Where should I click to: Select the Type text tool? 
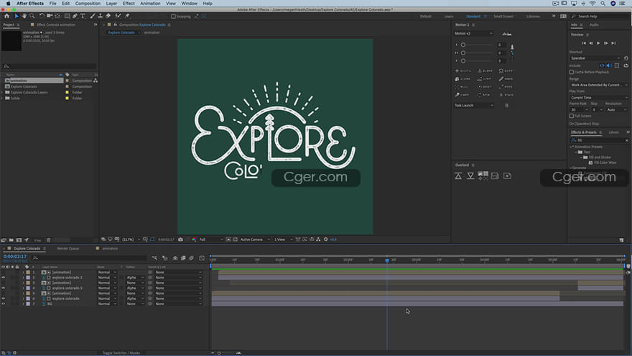point(83,16)
